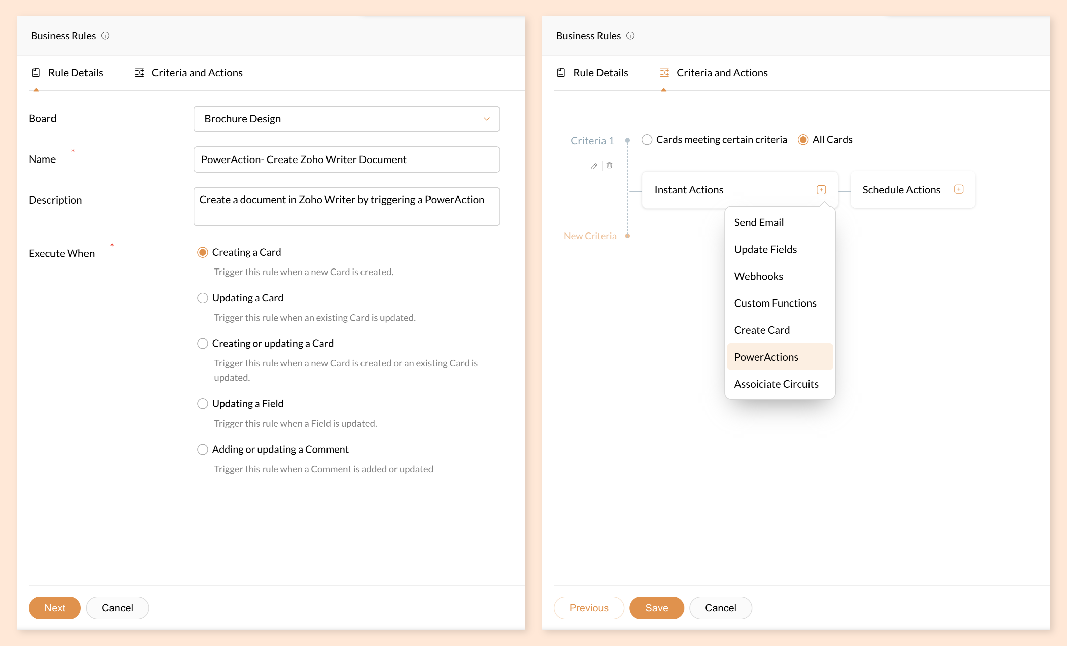Click the Save button
The height and width of the screenshot is (646, 1067).
coord(656,607)
